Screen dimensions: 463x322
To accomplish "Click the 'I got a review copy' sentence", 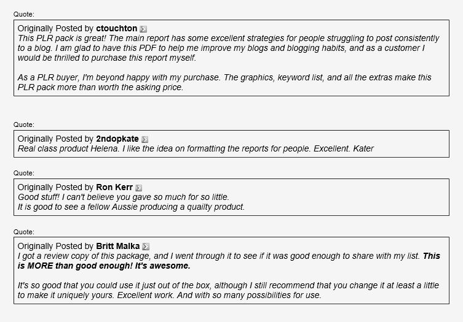I will pyautogui.click(x=219, y=256).
